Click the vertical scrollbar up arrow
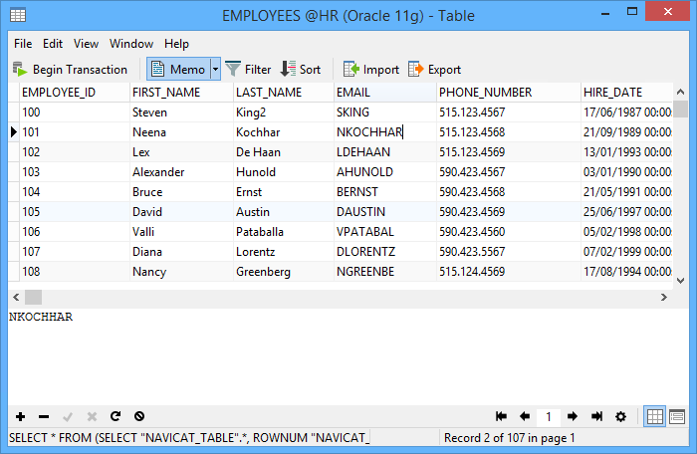The width and height of the screenshot is (697, 454). pyautogui.click(x=680, y=92)
